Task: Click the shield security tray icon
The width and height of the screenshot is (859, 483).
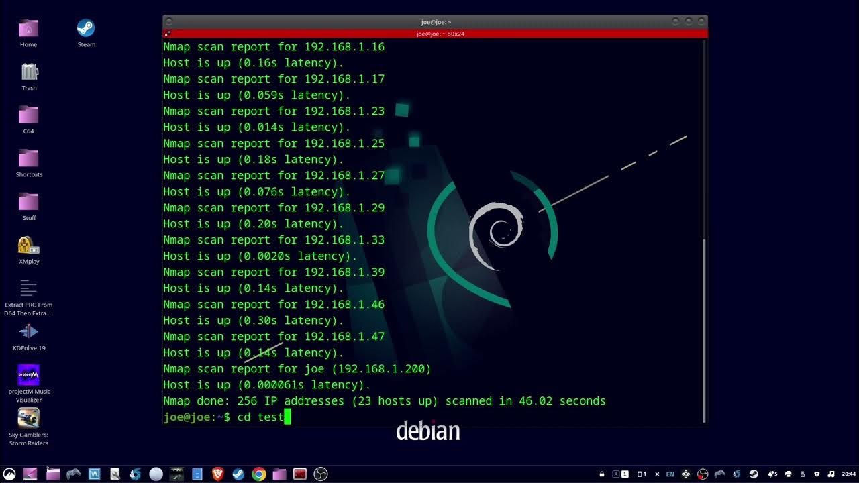Action: (x=817, y=474)
